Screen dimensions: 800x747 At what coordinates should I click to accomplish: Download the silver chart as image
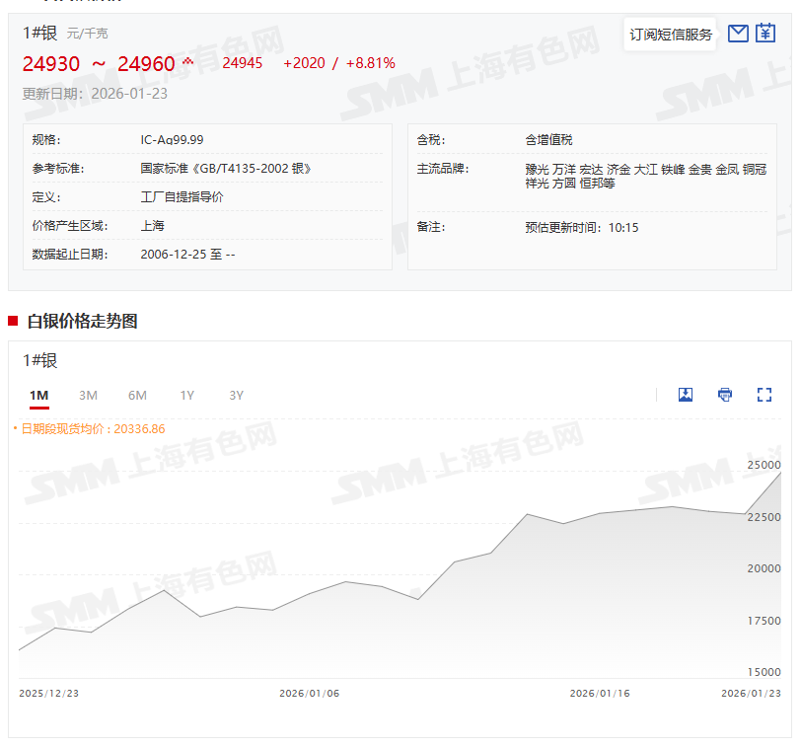pyautogui.click(x=686, y=395)
